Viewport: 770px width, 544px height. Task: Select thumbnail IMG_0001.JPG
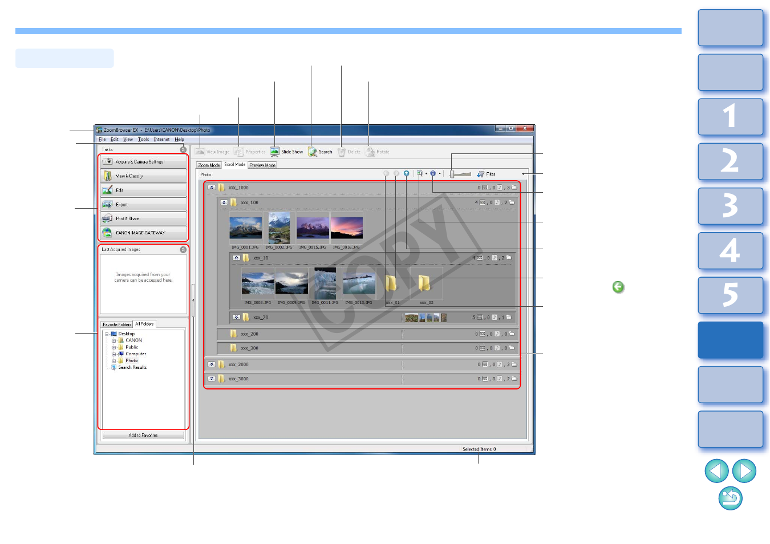[246, 228]
